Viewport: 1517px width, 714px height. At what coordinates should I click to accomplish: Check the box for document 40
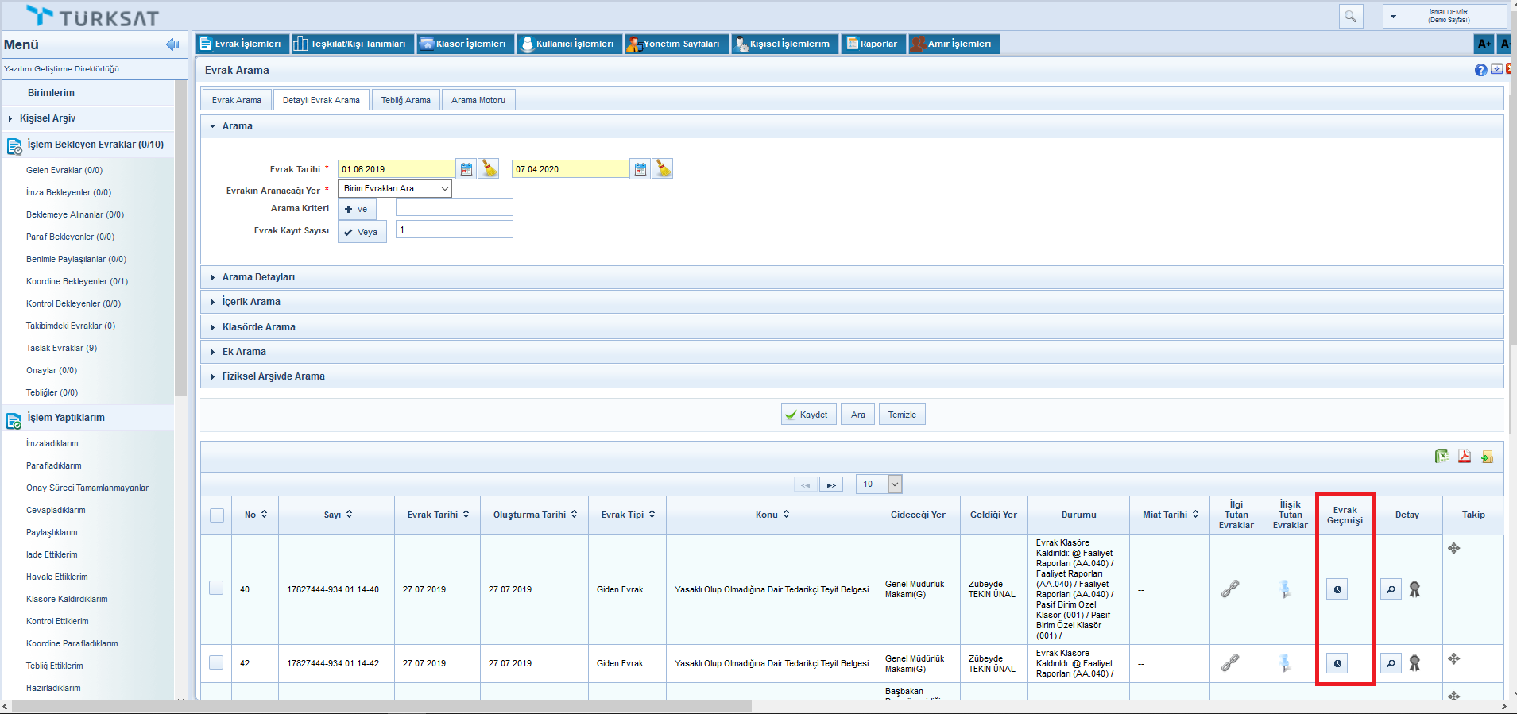coord(216,588)
